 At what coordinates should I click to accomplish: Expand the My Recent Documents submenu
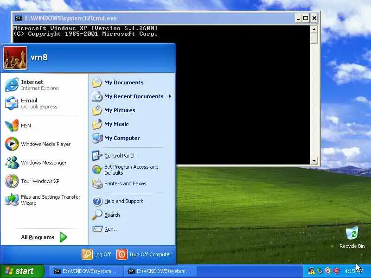pos(132,96)
